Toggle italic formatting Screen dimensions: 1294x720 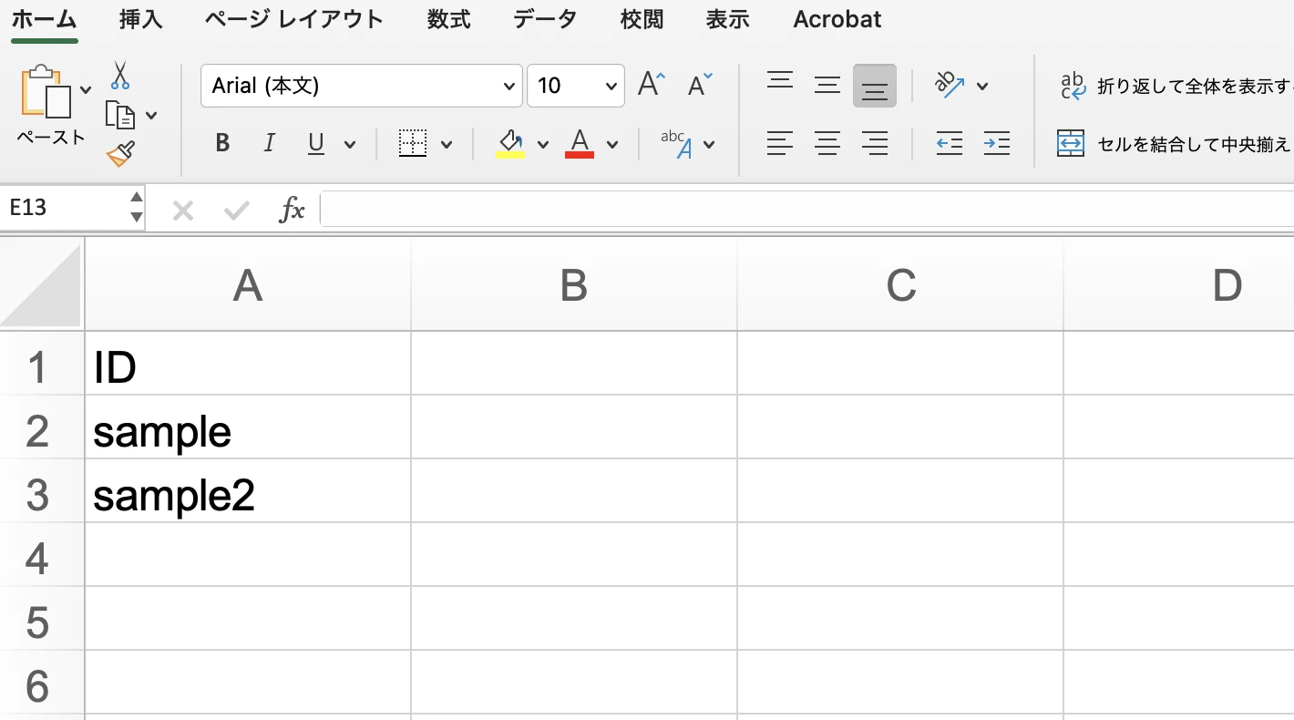click(x=269, y=143)
